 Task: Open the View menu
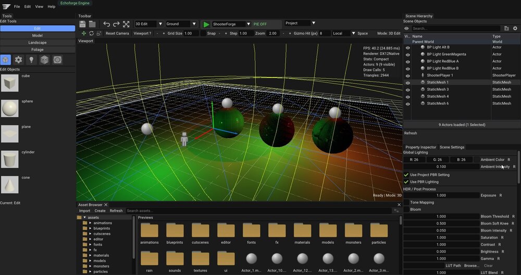39,7
